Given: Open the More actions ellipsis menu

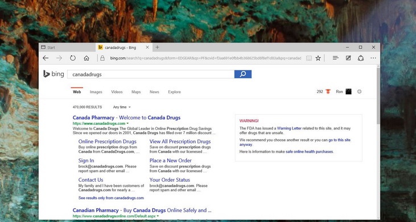Looking at the screenshot, I should click(373, 58).
